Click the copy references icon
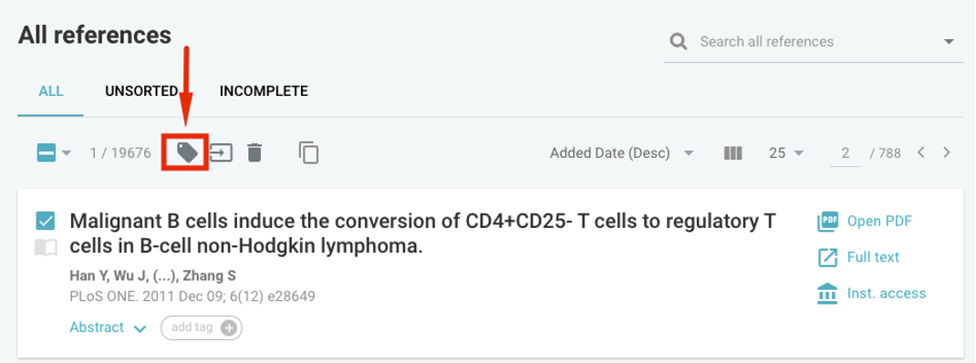Screen dimensions: 976x363 pyautogui.click(x=308, y=152)
